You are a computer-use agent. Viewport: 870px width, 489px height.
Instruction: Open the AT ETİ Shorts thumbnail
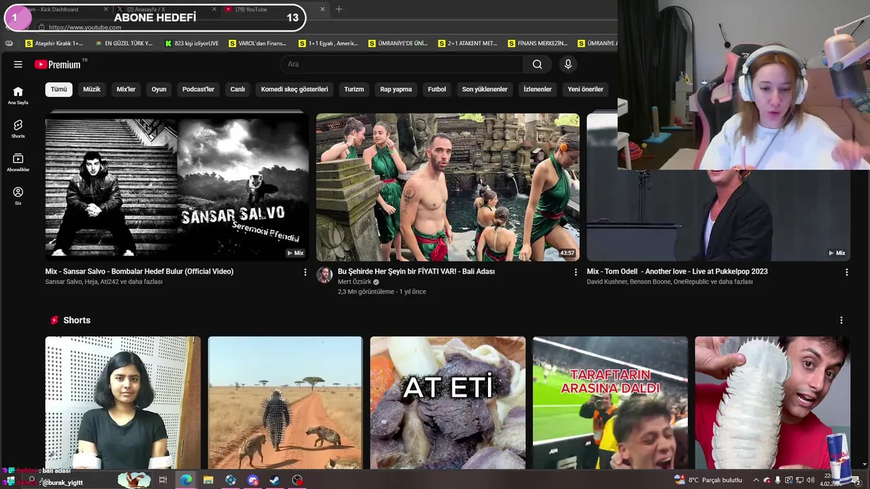448,403
